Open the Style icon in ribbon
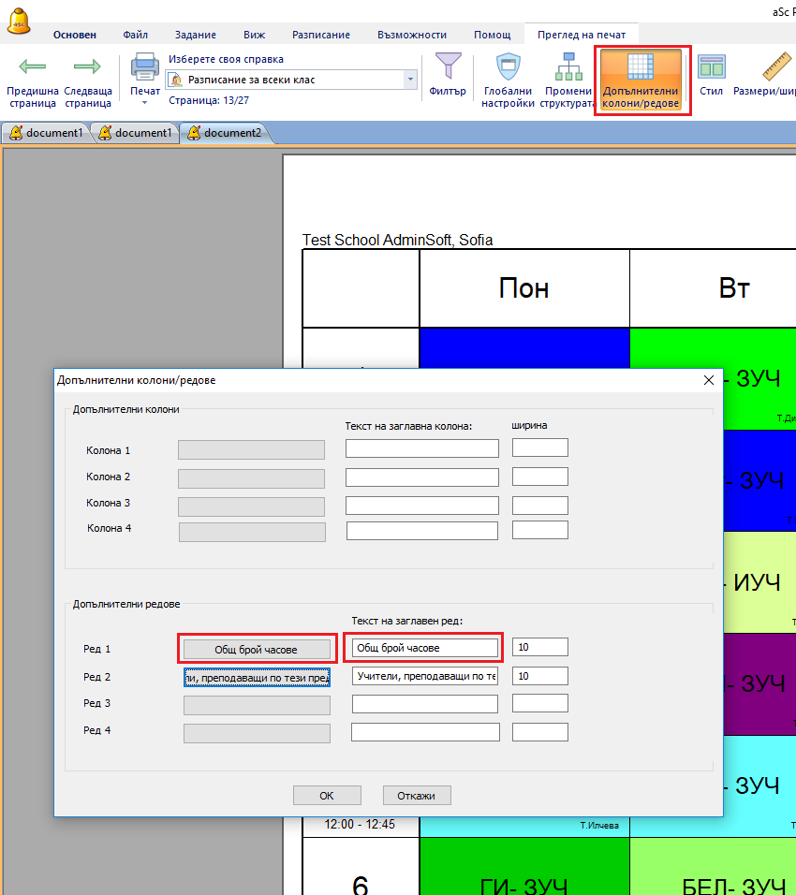The height and width of the screenshot is (895, 796). coord(712,67)
